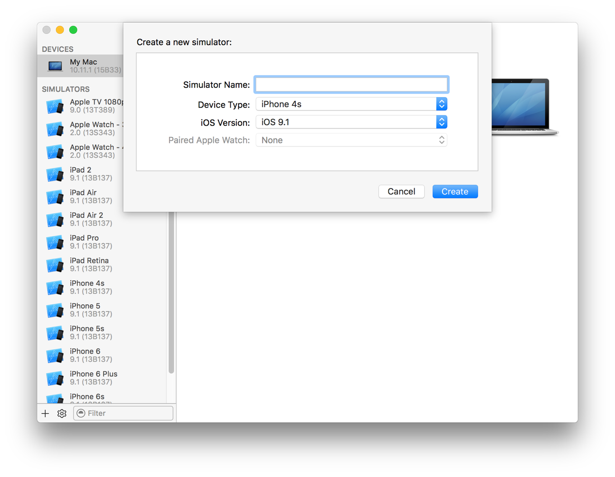Open the Paired Apple Watch dropdown
This screenshot has height=477, width=615.
coord(351,140)
